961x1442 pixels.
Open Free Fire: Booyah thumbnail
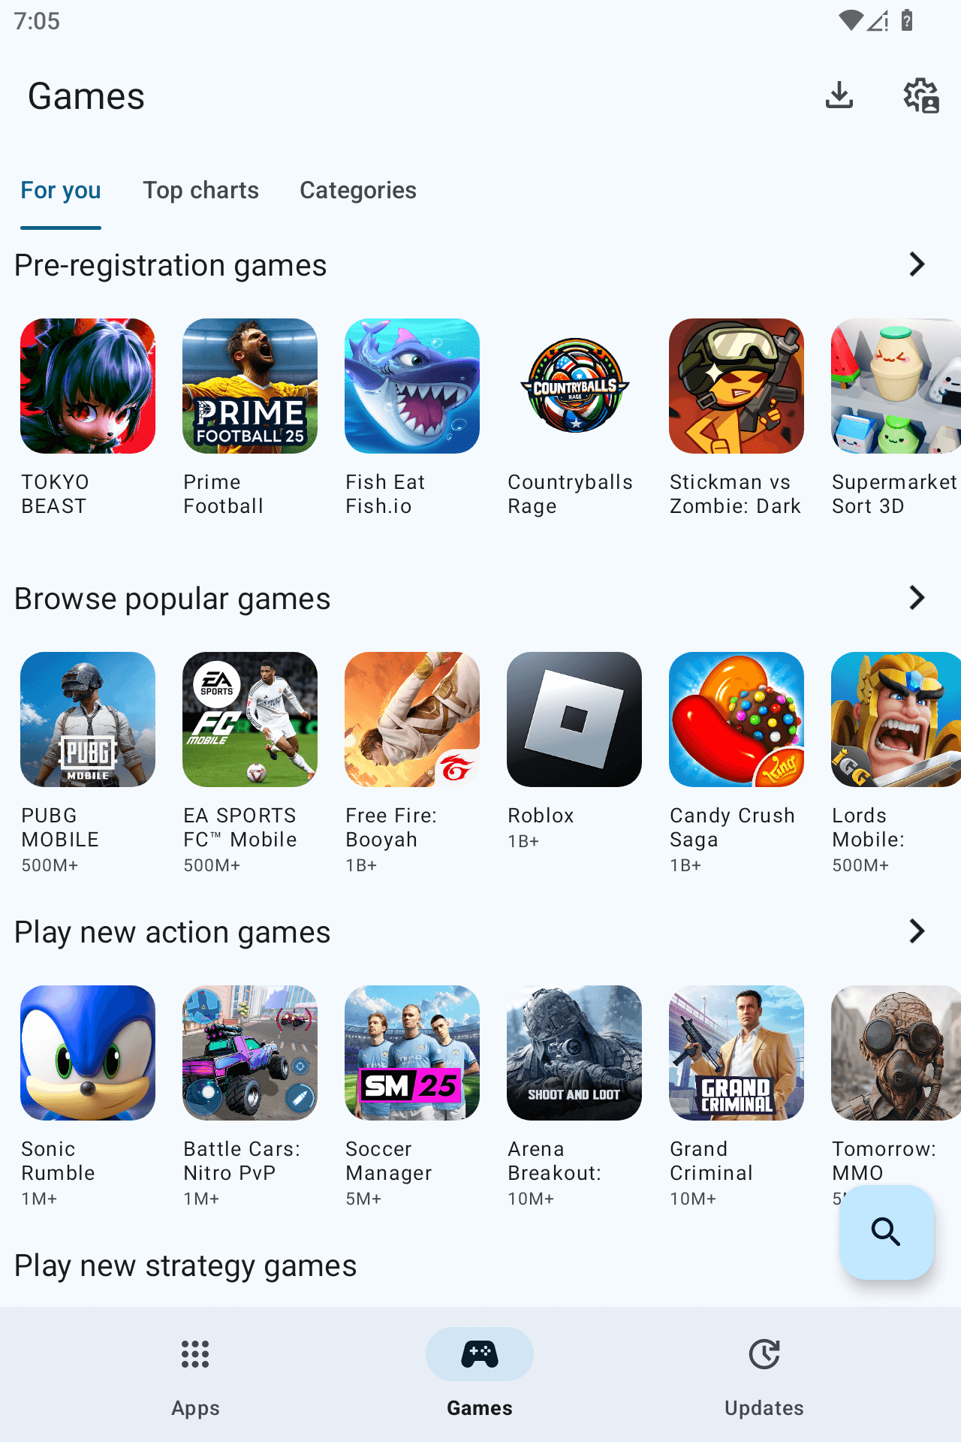412,719
